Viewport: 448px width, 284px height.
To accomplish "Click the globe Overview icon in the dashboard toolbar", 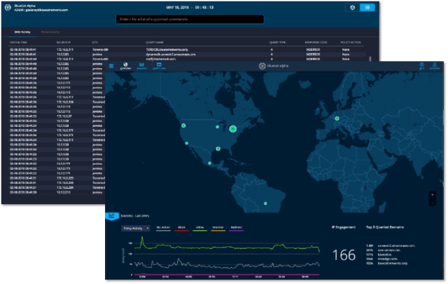I will (126, 67).
